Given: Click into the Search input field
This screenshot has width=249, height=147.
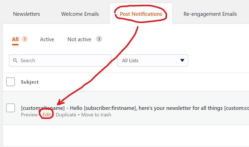Looking at the screenshot, I should click(x=60, y=60).
